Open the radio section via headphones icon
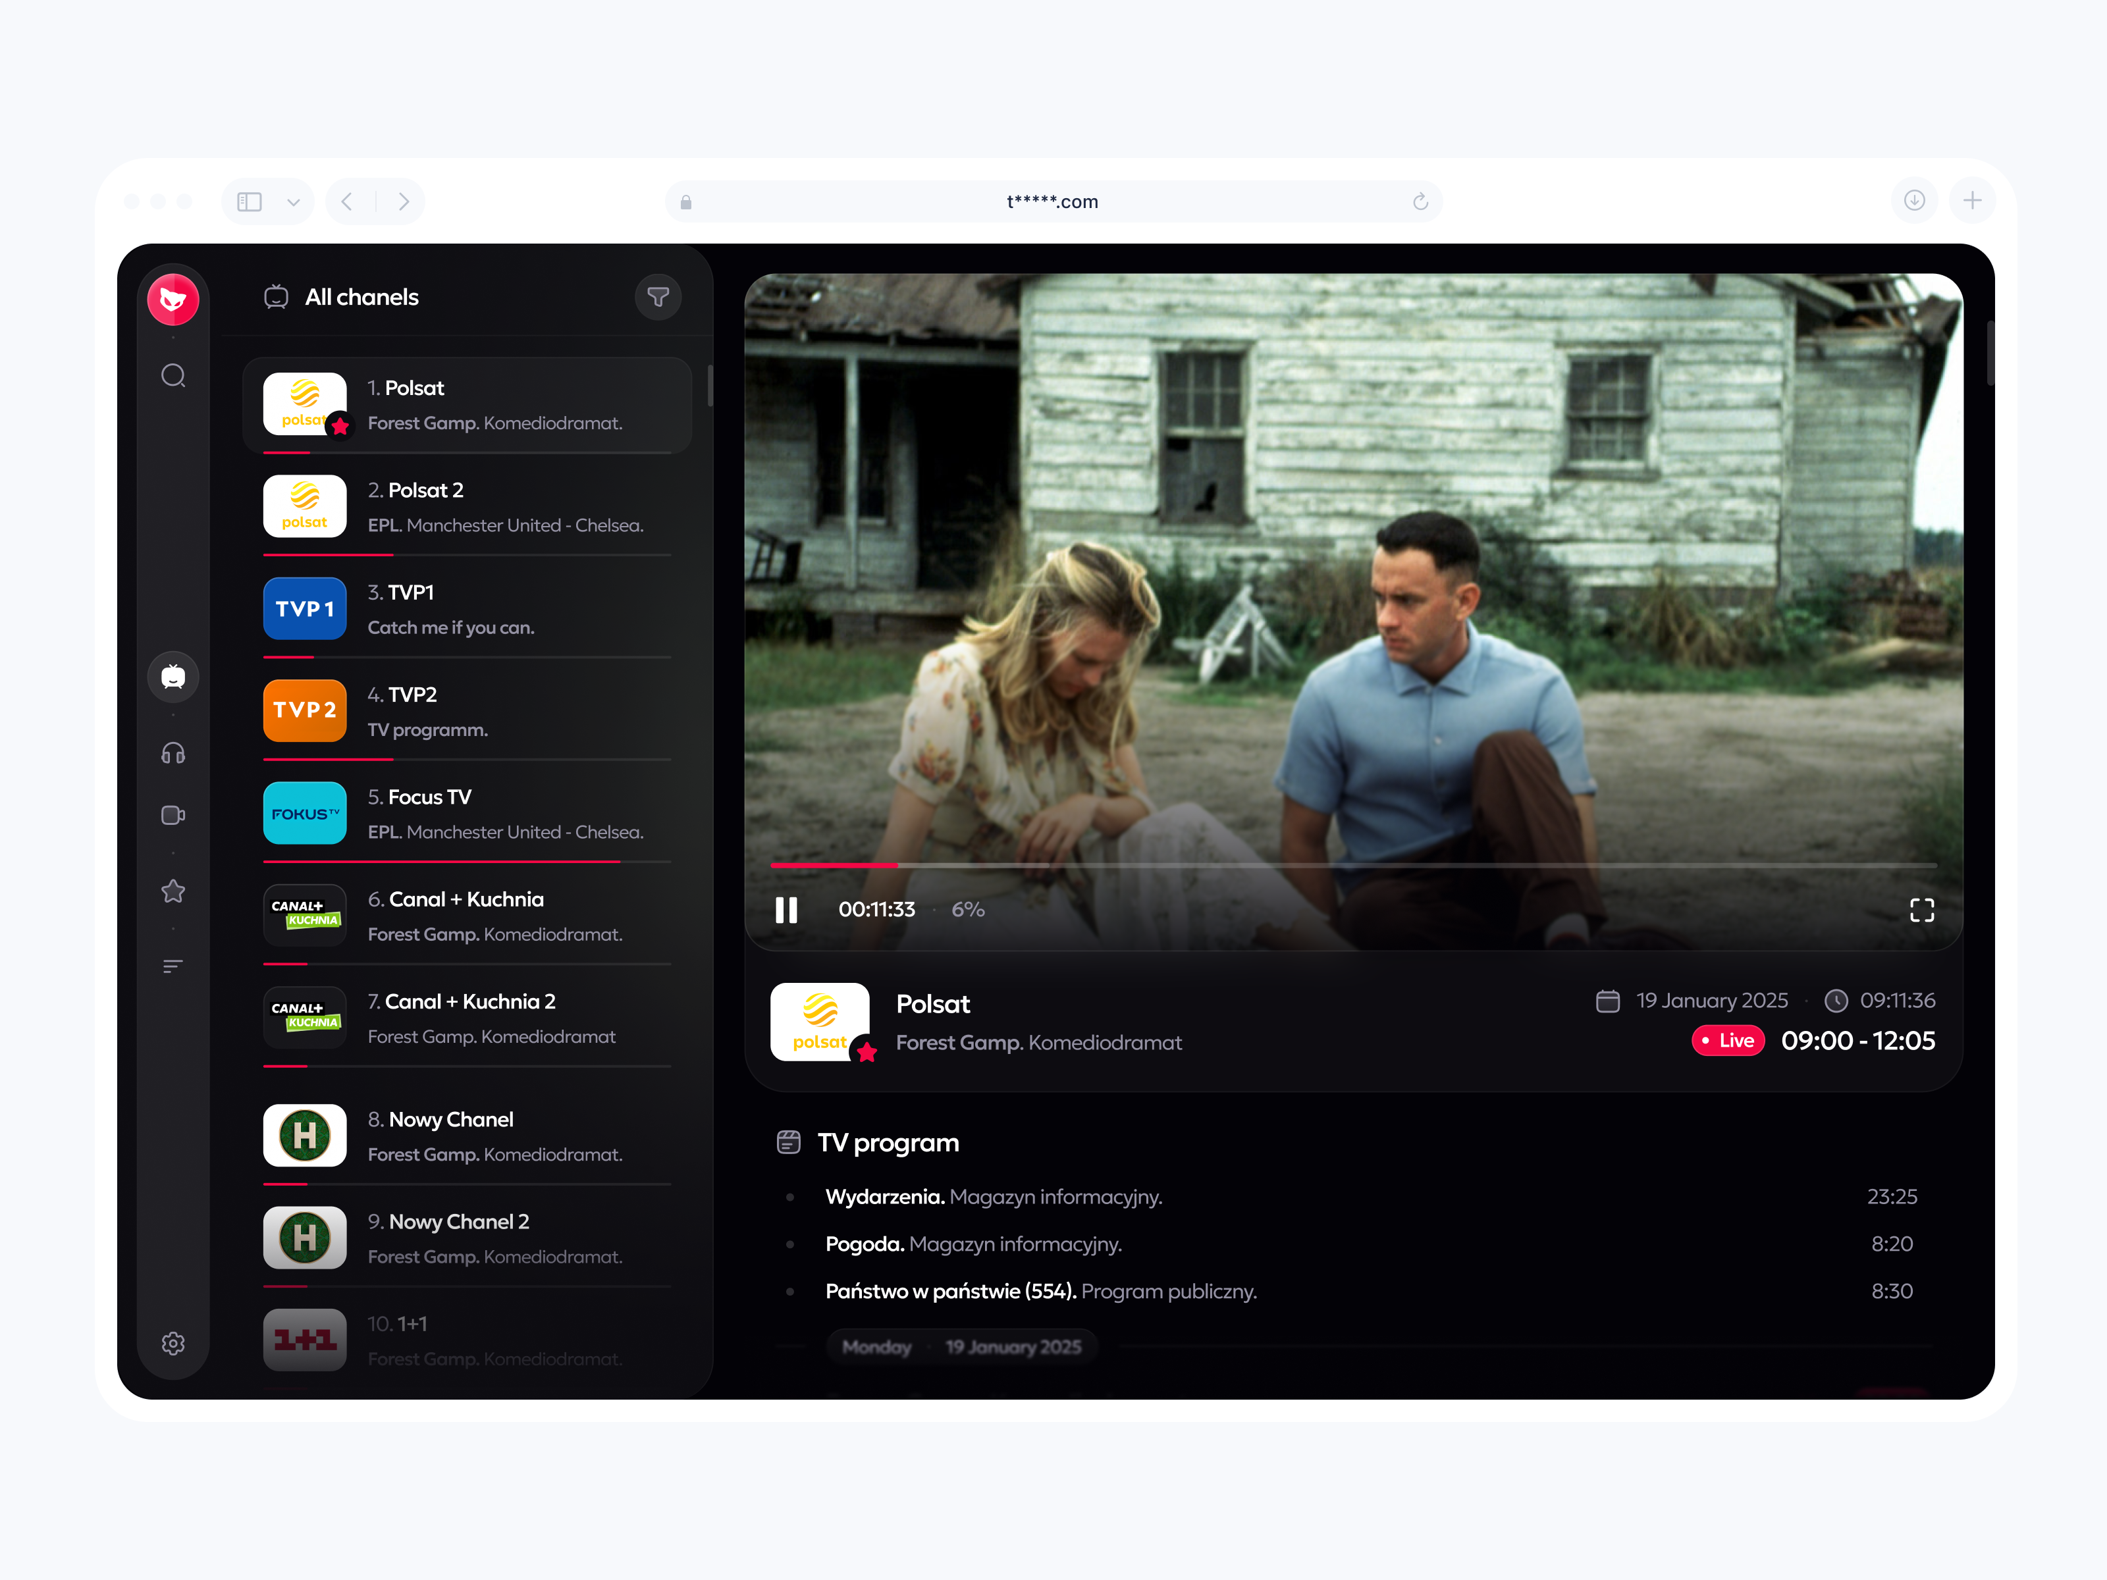Screen dimensions: 2107x1580 [x=173, y=752]
